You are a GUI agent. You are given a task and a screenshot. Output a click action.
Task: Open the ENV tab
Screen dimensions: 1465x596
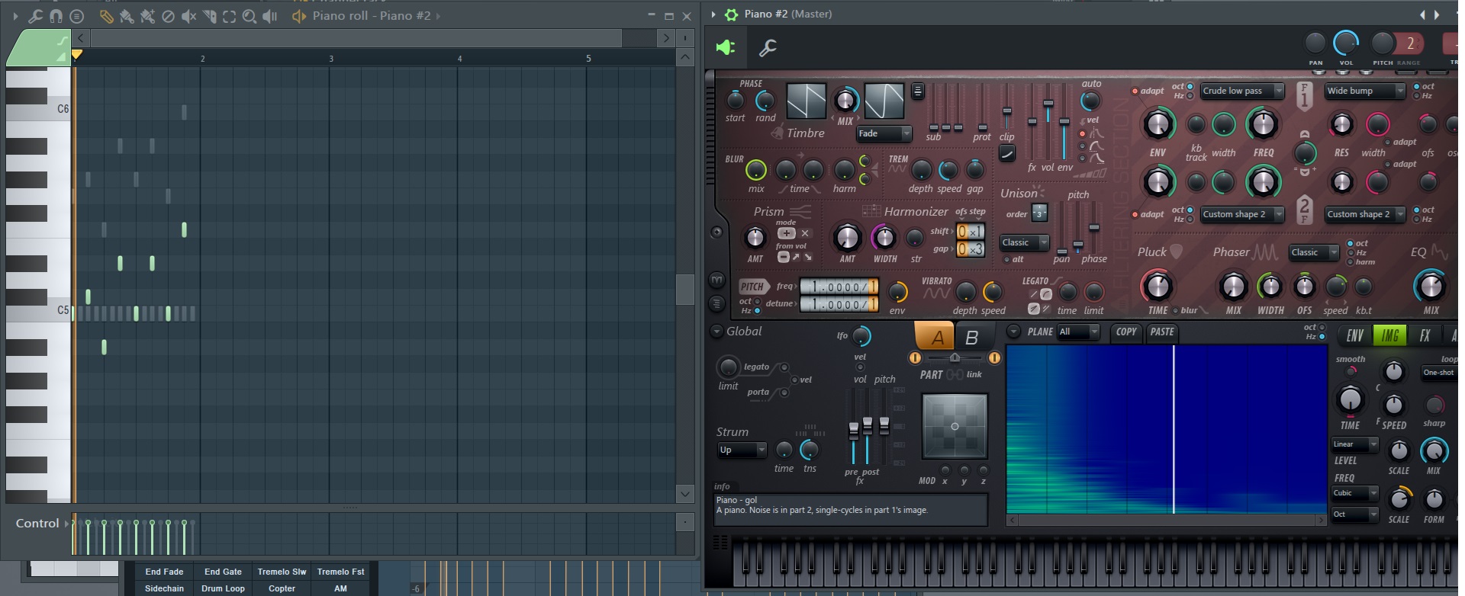[1354, 335]
